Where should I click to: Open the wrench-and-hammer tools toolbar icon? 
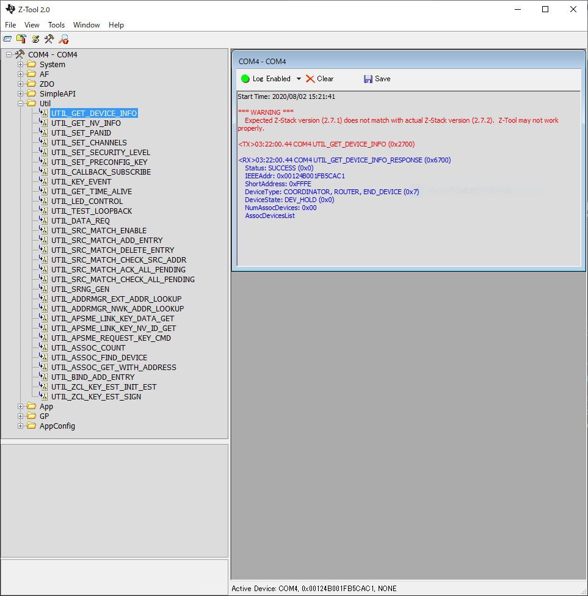(x=49, y=38)
